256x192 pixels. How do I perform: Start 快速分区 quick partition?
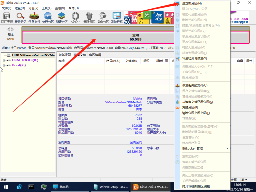coord(48,18)
